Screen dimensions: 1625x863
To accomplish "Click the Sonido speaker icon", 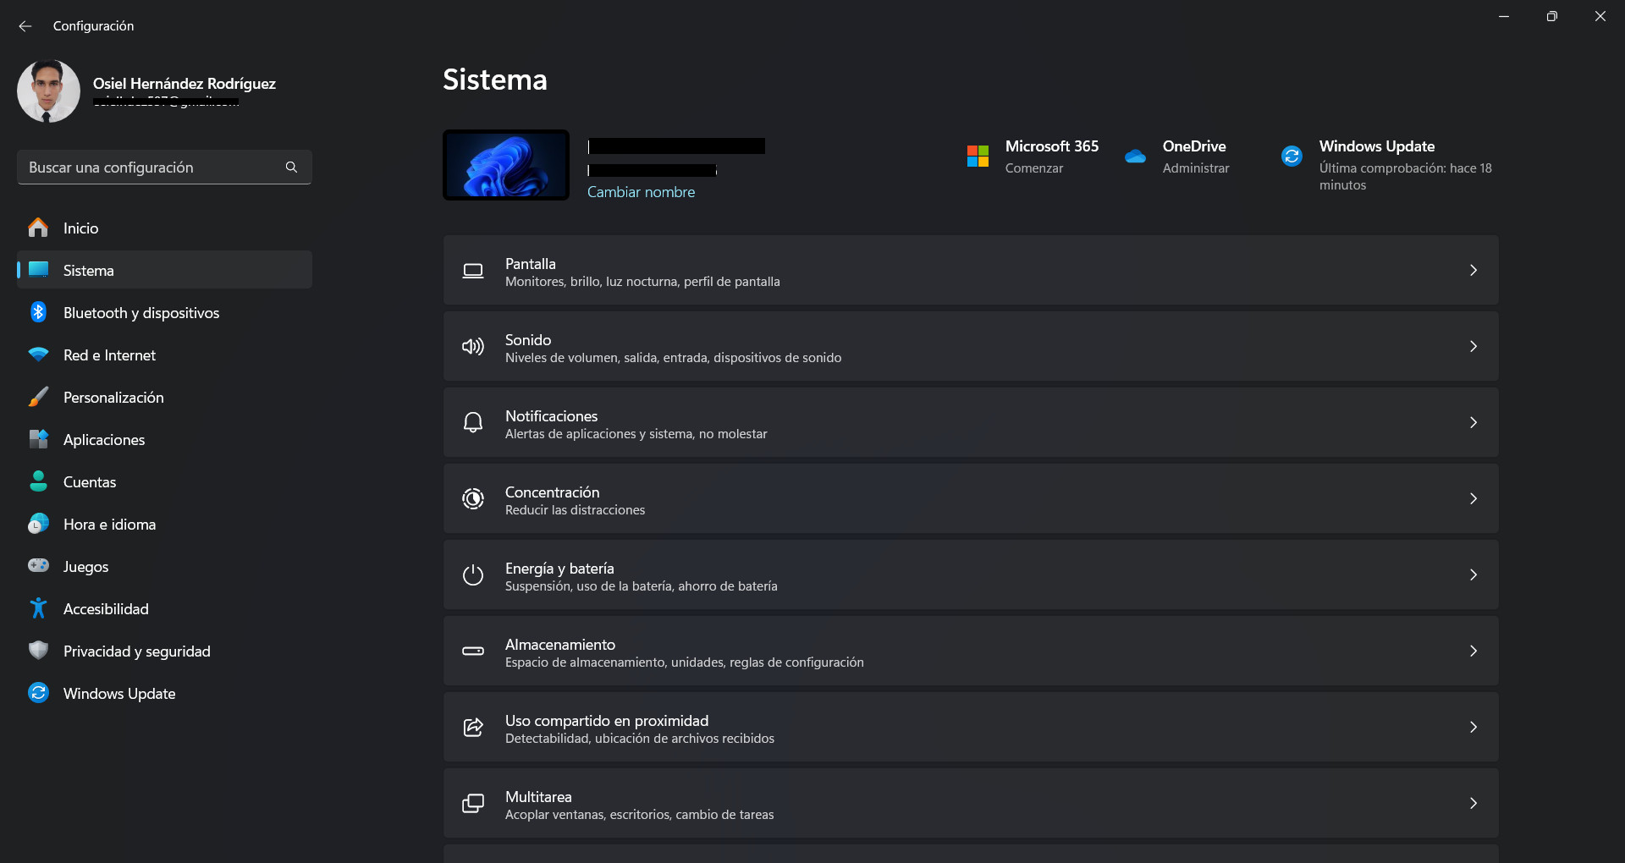I will pos(473,347).
